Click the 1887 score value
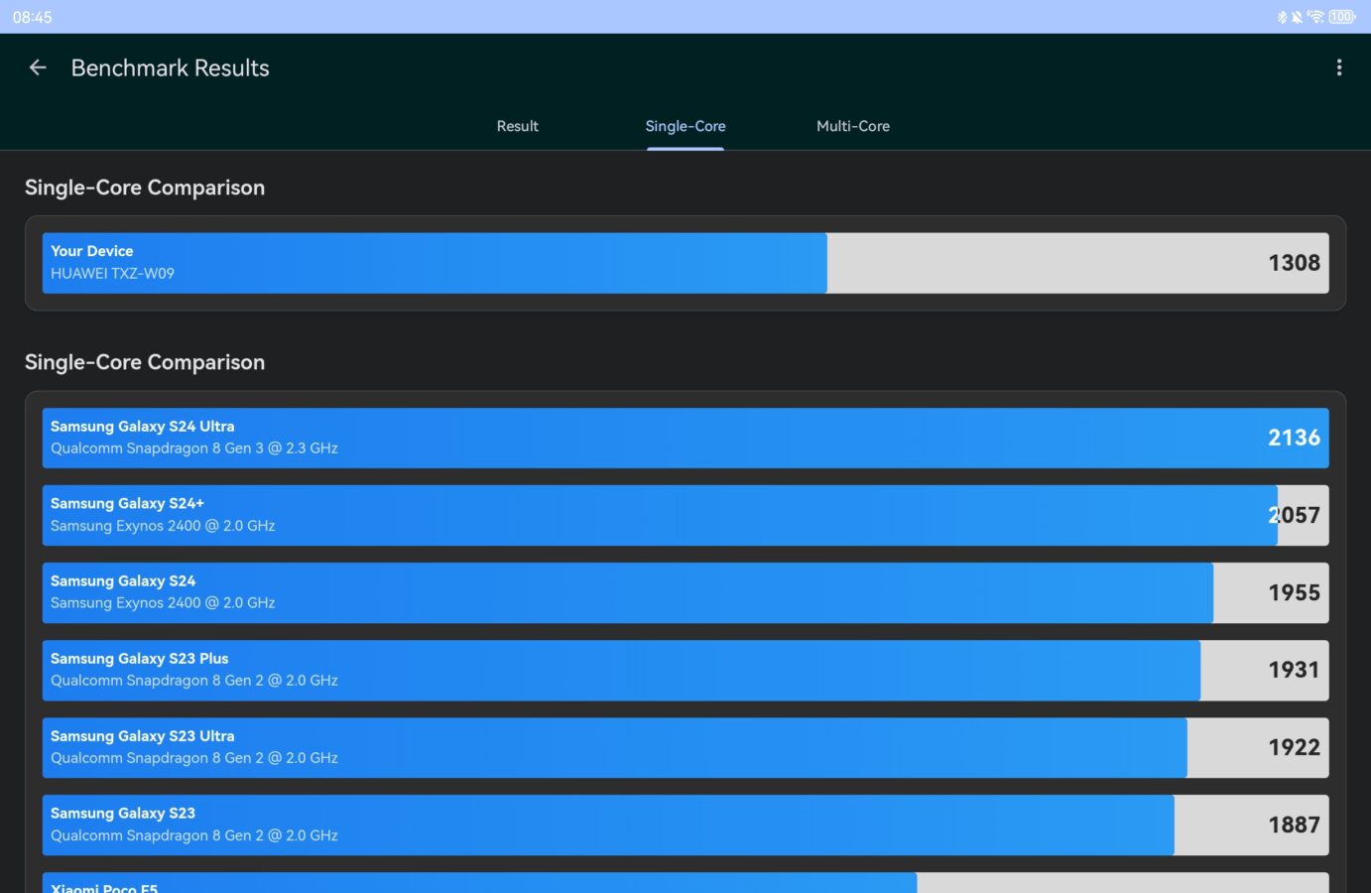Image resolution: width=1371 pixels, height=893 pixels. 1294,825
